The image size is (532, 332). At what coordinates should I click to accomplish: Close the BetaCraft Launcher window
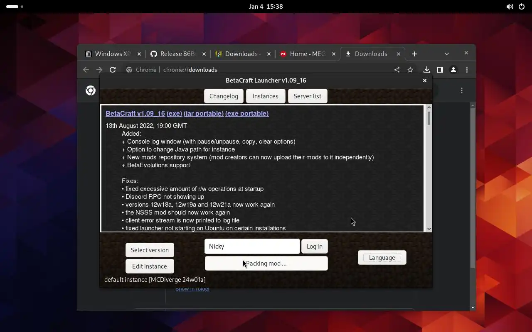424,81
